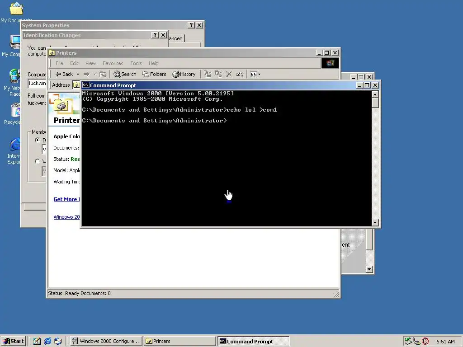Click Computer name input field
This screenshot has width=463, height=347.
click(x=37, y=84)
